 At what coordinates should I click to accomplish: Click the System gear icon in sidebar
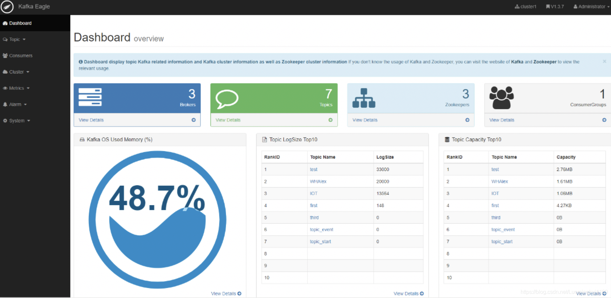click(5, 121)
